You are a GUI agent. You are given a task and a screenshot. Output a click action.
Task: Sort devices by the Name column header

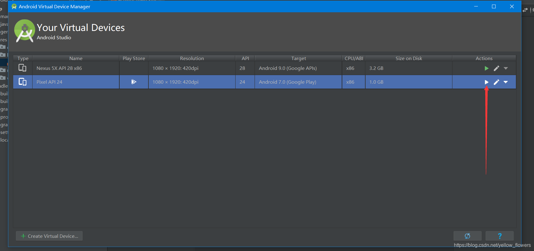[76, 58]
